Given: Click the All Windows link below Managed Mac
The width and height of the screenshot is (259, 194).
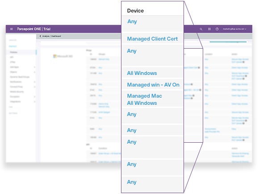Looking at the screenshot, I should pos(142,103).
